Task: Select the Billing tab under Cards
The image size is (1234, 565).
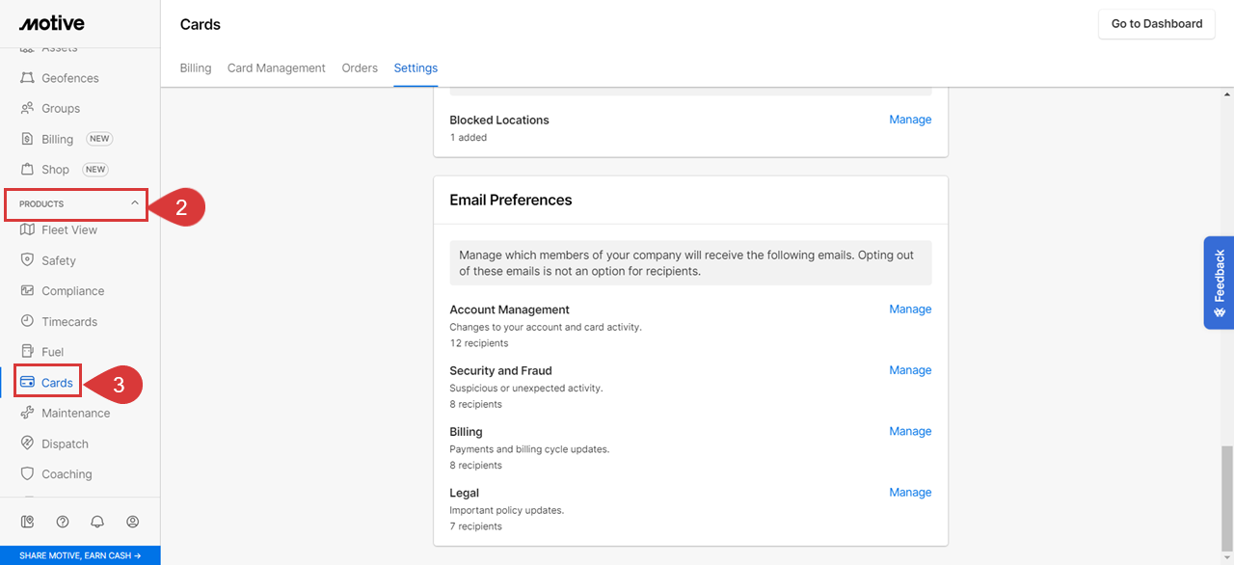Action: tap(196, 68)
